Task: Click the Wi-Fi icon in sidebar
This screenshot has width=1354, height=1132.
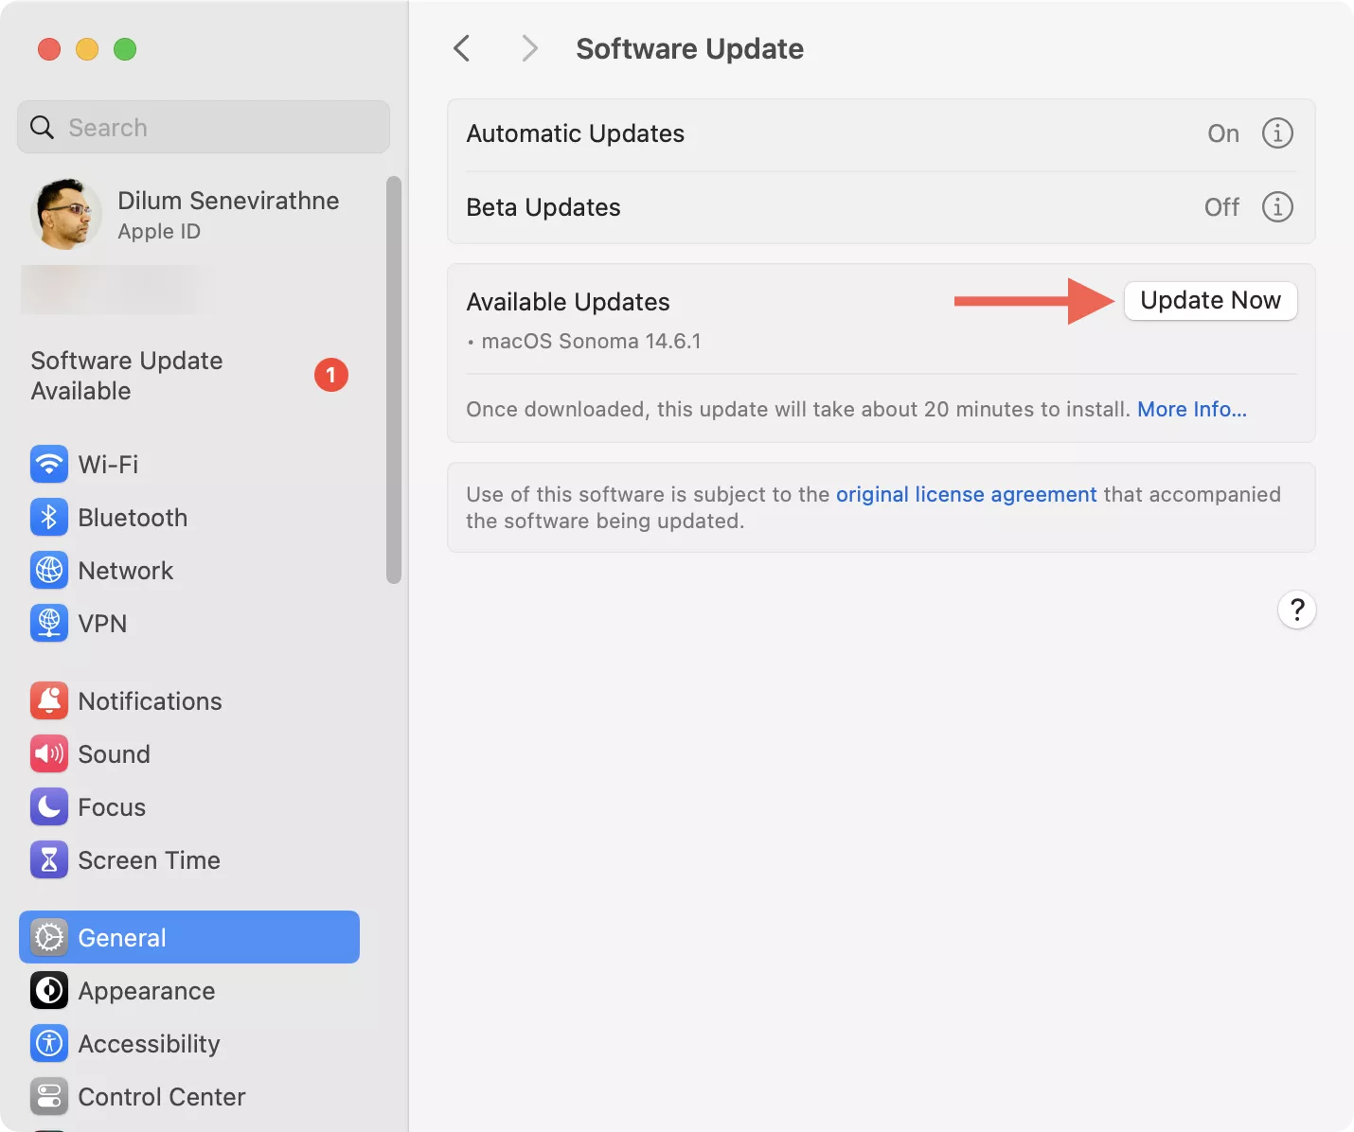Action: (x=49, y=464)
